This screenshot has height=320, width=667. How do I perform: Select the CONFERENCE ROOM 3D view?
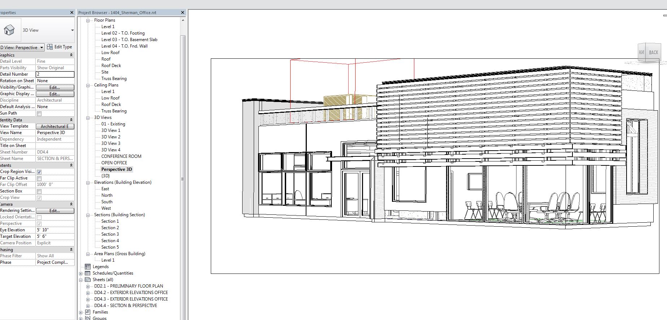coord(121,156)
